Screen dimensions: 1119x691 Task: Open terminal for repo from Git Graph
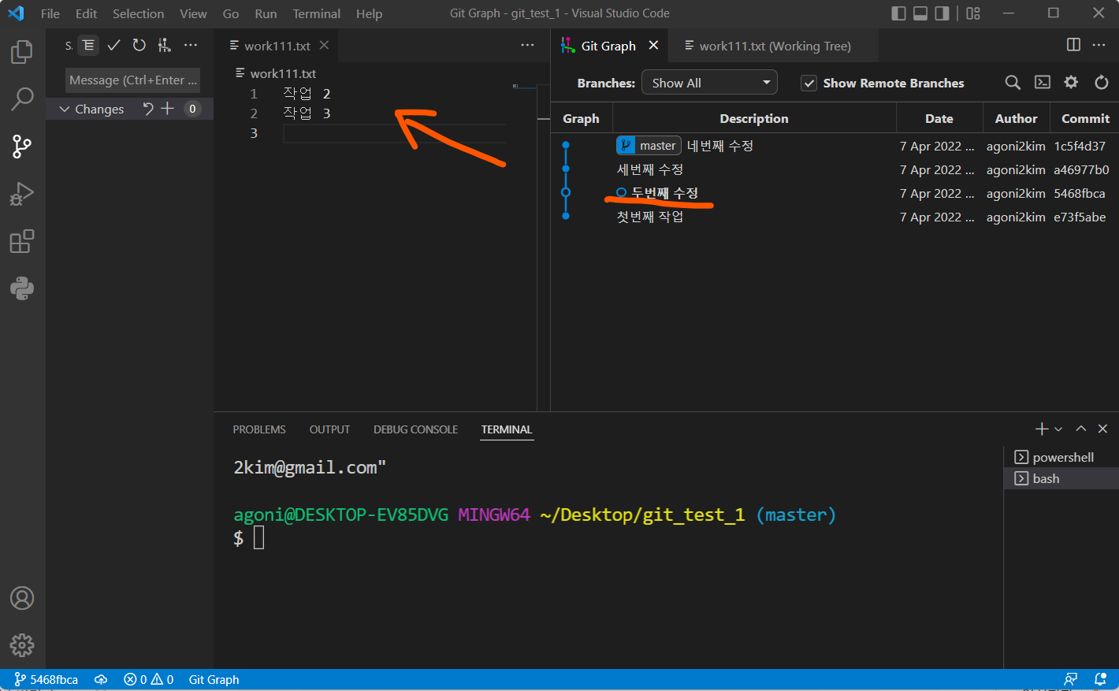point(1042,83)
